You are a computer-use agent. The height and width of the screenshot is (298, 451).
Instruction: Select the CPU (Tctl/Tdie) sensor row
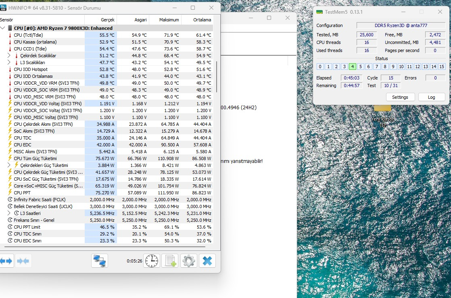(106, 35)
